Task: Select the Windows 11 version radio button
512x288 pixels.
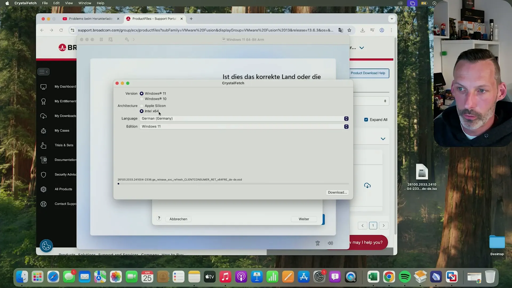Action: (142, 94)
